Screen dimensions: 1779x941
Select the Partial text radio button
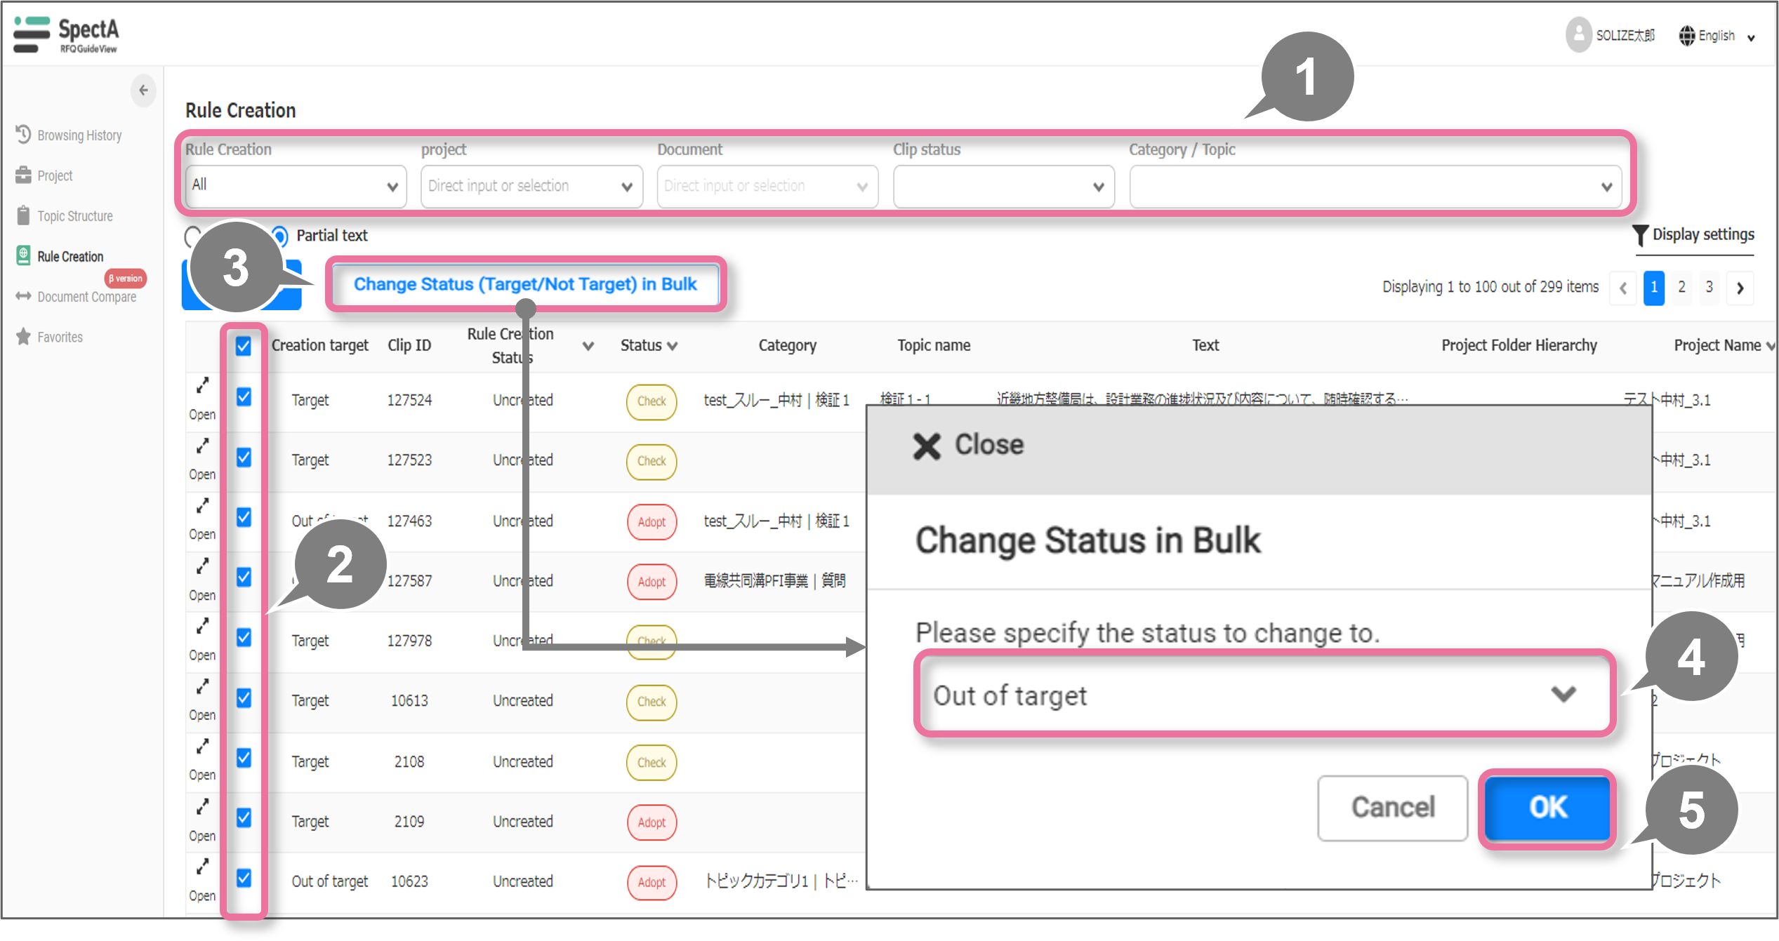tap(279, 236)
